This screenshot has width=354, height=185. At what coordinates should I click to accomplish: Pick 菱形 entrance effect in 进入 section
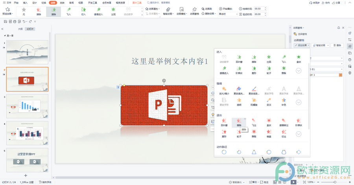tap(254, 70)
